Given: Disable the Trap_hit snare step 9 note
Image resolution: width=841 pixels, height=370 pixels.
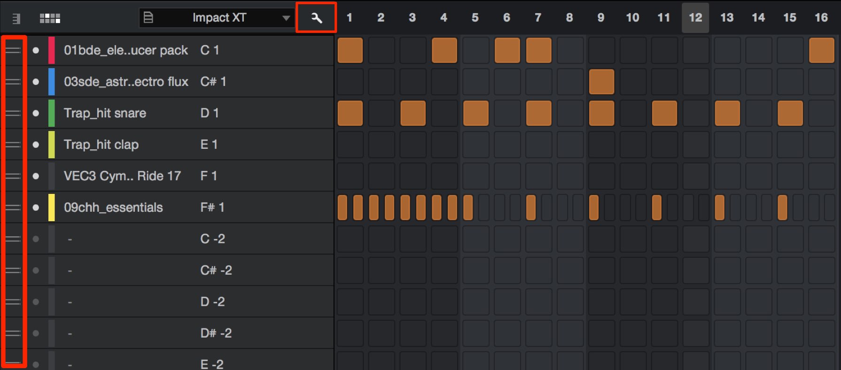Looking at the screenshot, I should pos(601,113).
